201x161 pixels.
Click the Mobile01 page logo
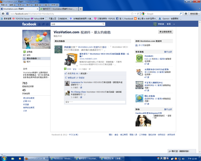[x=139, y=58]
